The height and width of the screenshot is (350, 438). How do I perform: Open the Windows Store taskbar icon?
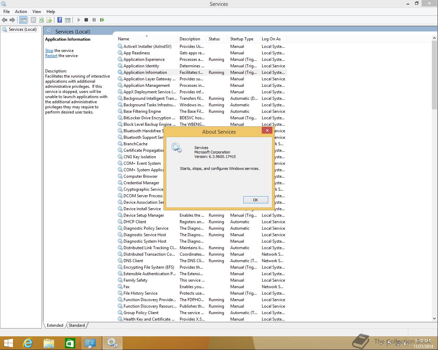point(70,343)
